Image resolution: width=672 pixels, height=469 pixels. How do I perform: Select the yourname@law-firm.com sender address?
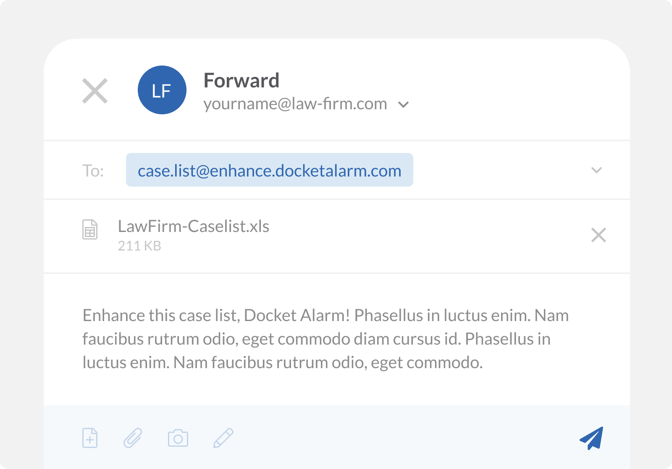click(295, 104)
